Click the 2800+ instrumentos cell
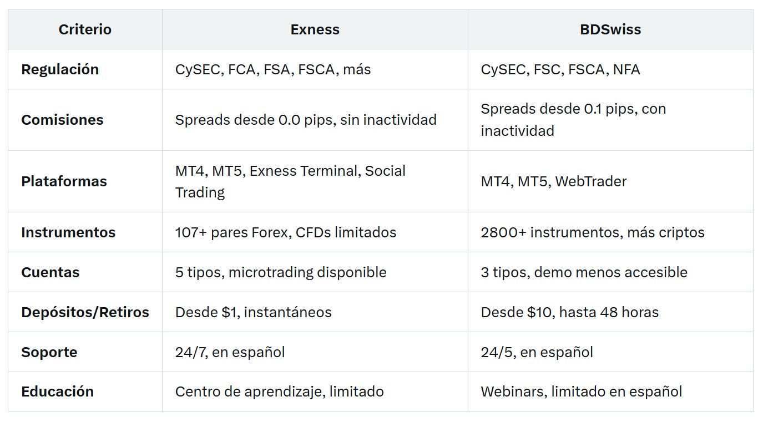The width and height of the screenshot is (763, 422). tap(610, 232)
